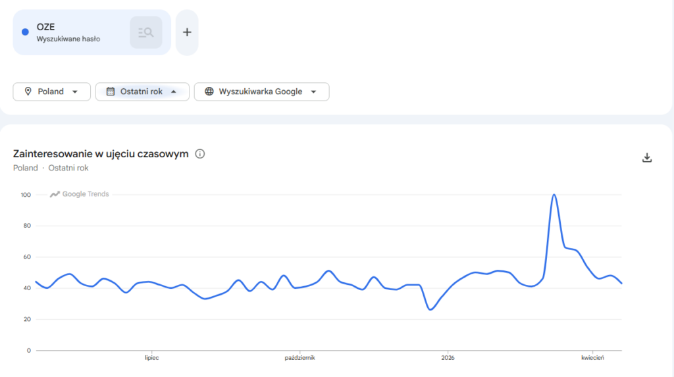Viewport: 674px width, 377px height.
Task: Click the Zainteresowanie w ujęciu czasowym heading
Action: point(101,154)
